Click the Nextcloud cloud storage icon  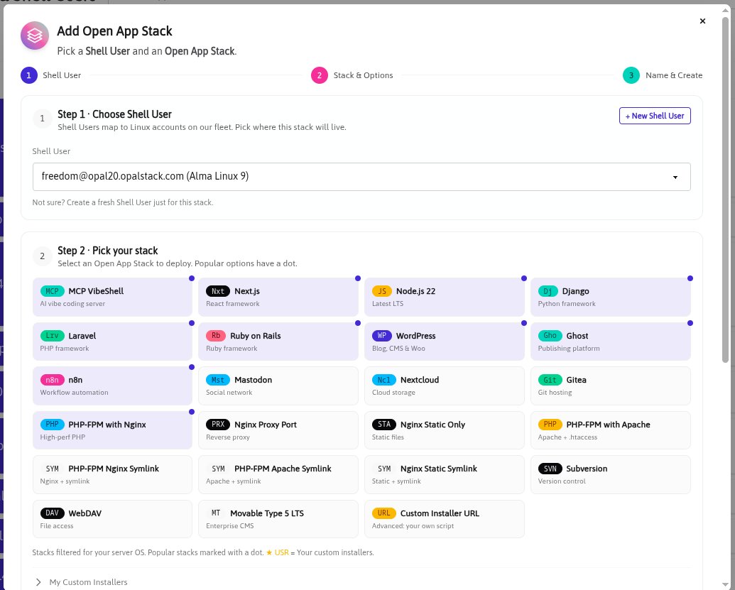tap(384, 380)
